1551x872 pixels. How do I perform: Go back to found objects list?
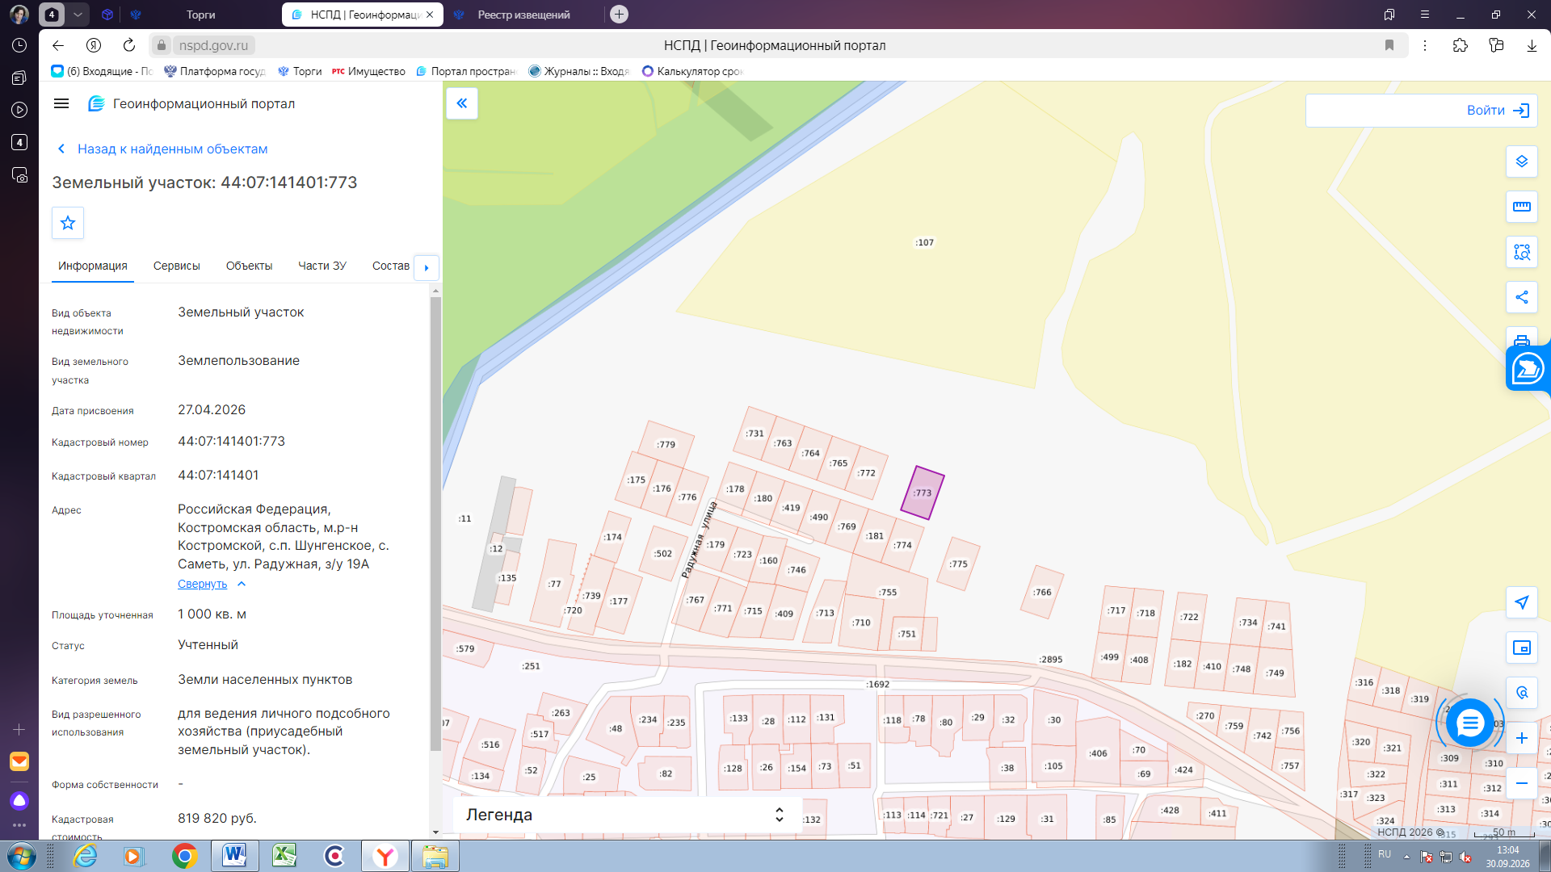coord(162,149)
